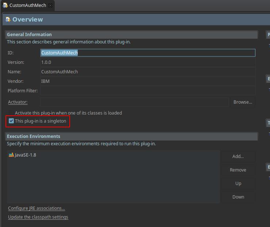This screenshot has height=227, width=270.
Task: Select the CustomAuthMech editor tab
Action: click(28, 5)
